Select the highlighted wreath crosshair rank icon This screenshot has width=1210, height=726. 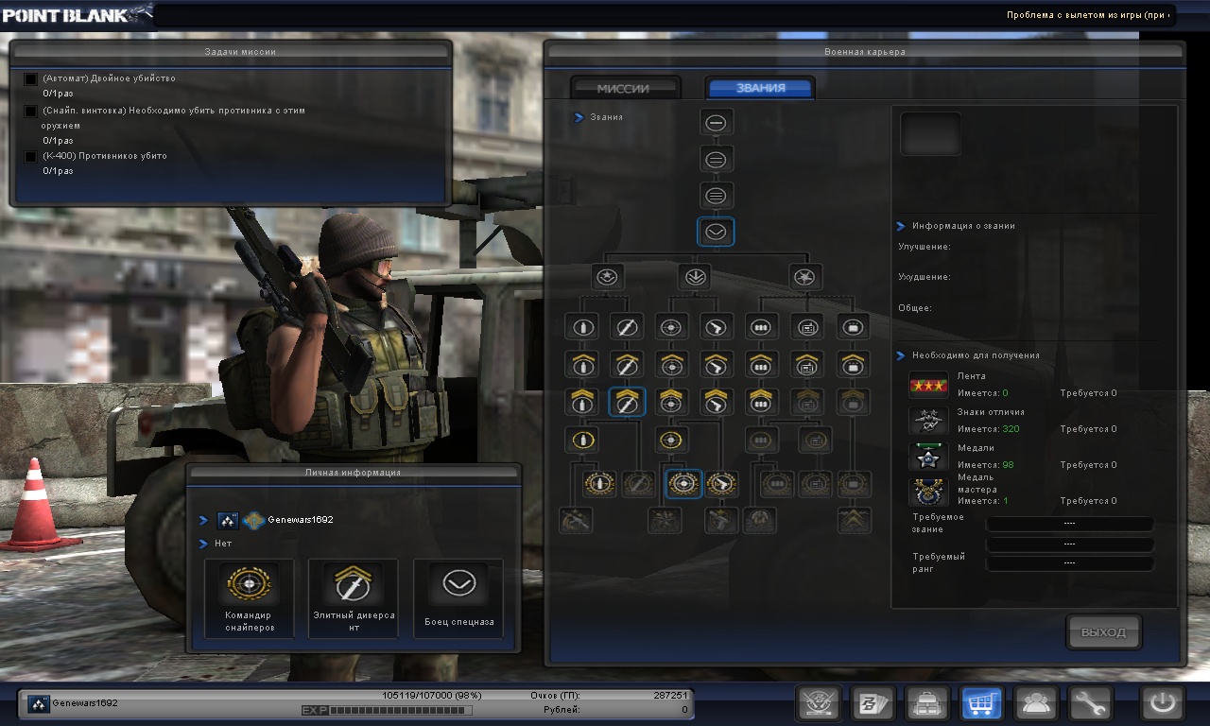[683, 484]
